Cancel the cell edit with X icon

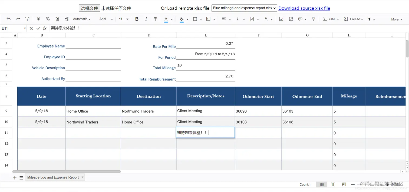(31, 28)
